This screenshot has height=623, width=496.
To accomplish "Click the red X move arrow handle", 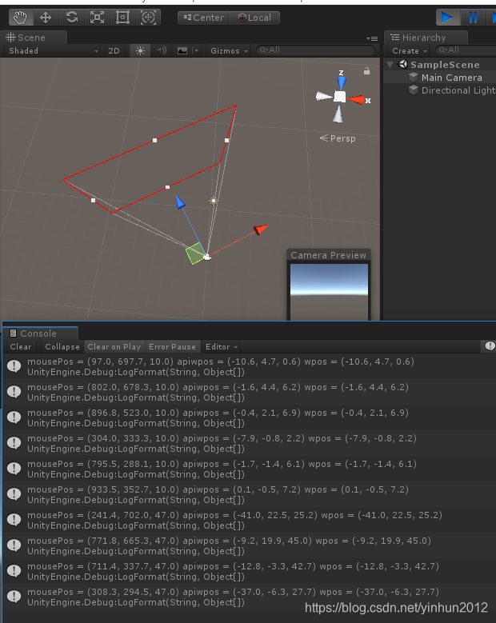I will (x=260, y=230).
